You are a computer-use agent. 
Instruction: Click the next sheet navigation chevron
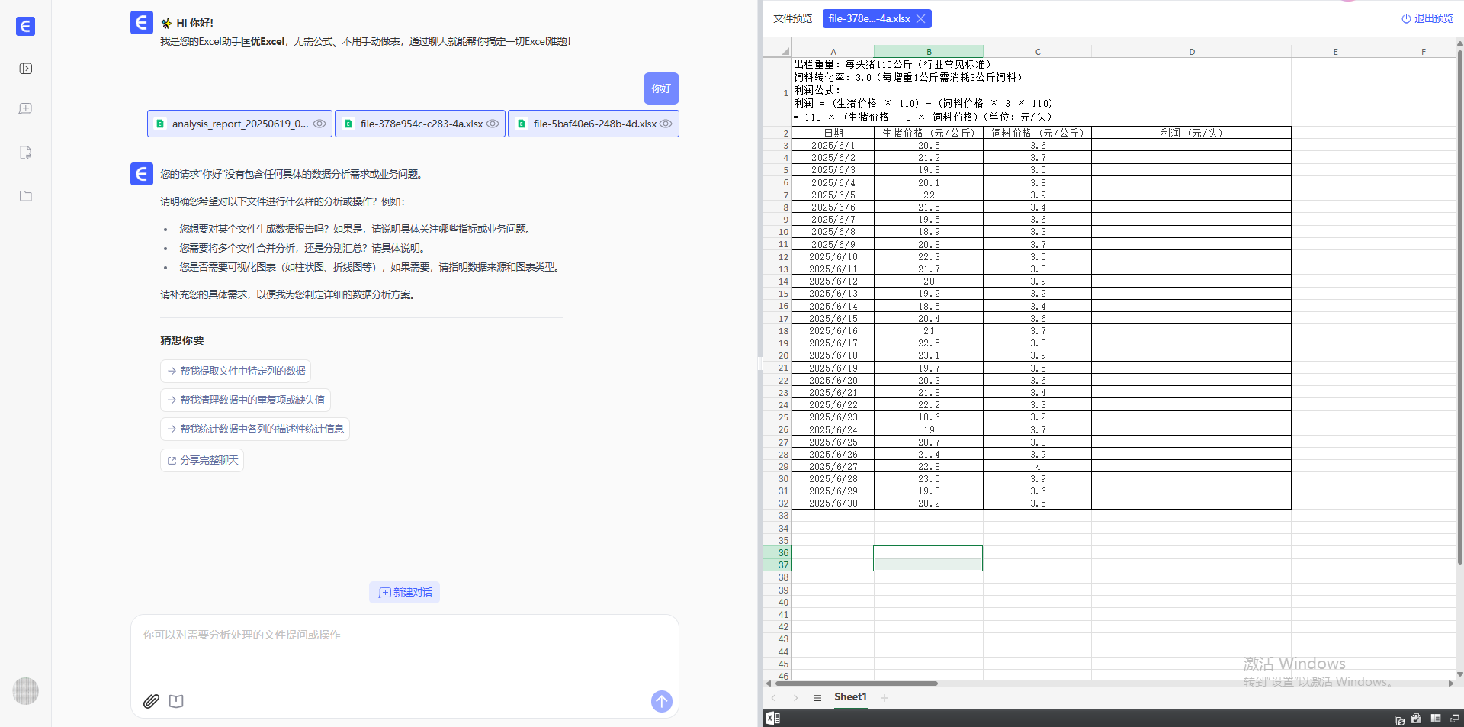(x=795, y=697)
